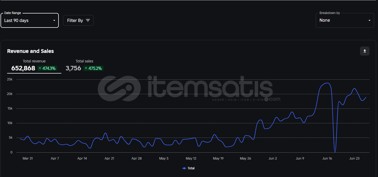
Task: Click the May 12 axis label
Action: tap(191, 158)
